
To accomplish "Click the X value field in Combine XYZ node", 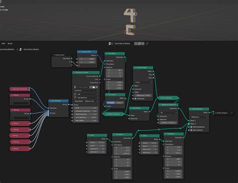I will 87,59.
